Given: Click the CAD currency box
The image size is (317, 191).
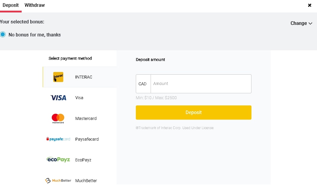Looking at the screenshot, I should tap(143, 84).
